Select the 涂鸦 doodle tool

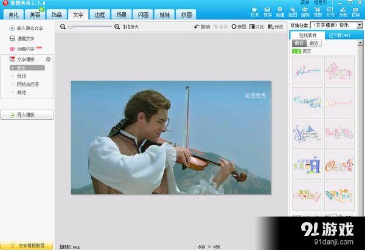point(342,12)
